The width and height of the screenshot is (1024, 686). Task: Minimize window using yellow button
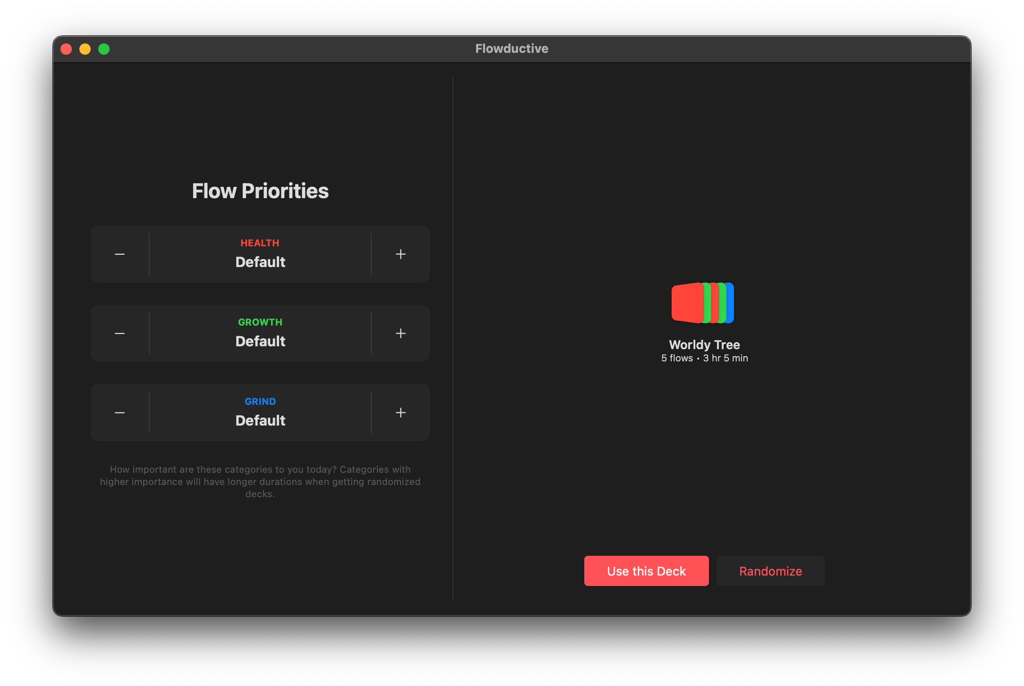85,49
